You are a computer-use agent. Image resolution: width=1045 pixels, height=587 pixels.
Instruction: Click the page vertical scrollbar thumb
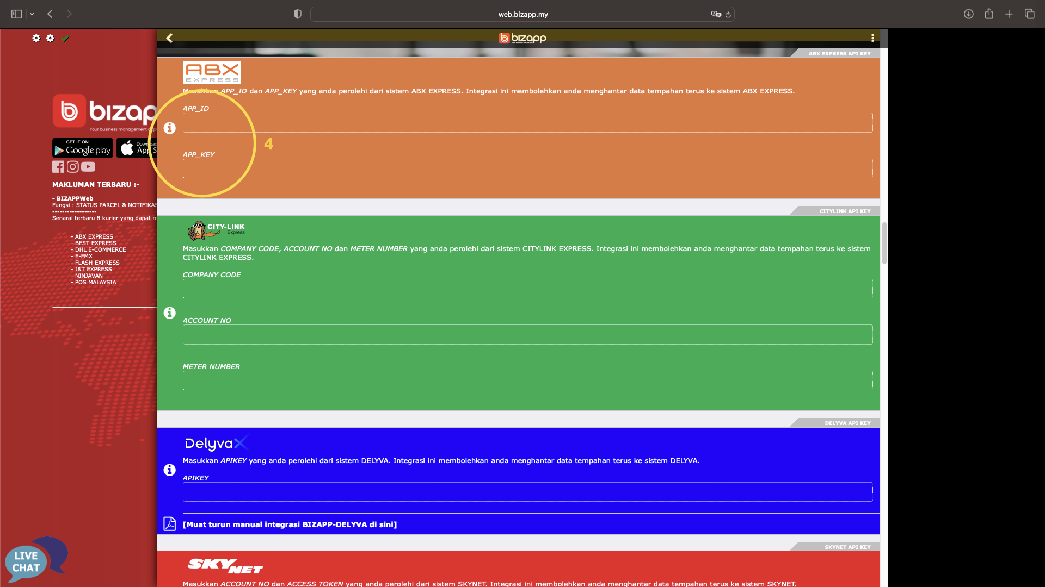click(884, 243)
